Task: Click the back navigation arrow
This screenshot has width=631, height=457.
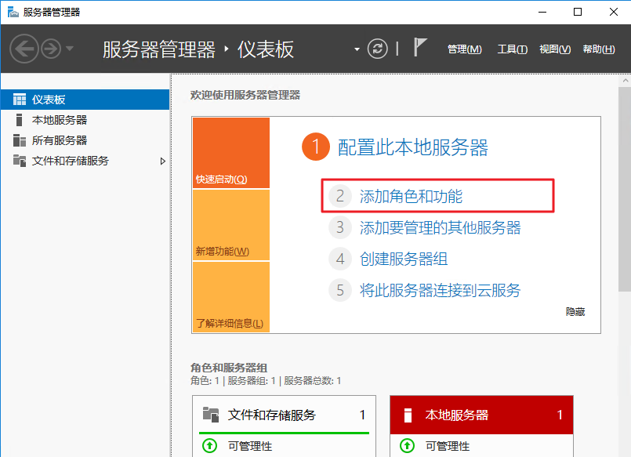Action: tap(24, 49)
